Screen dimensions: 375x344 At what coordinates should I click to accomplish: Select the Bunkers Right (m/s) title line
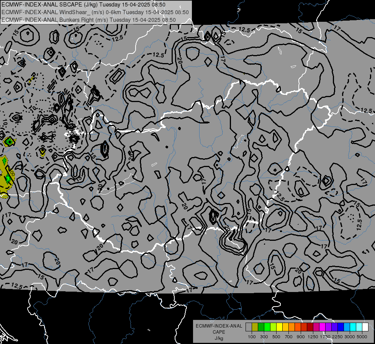pos(88,20)
